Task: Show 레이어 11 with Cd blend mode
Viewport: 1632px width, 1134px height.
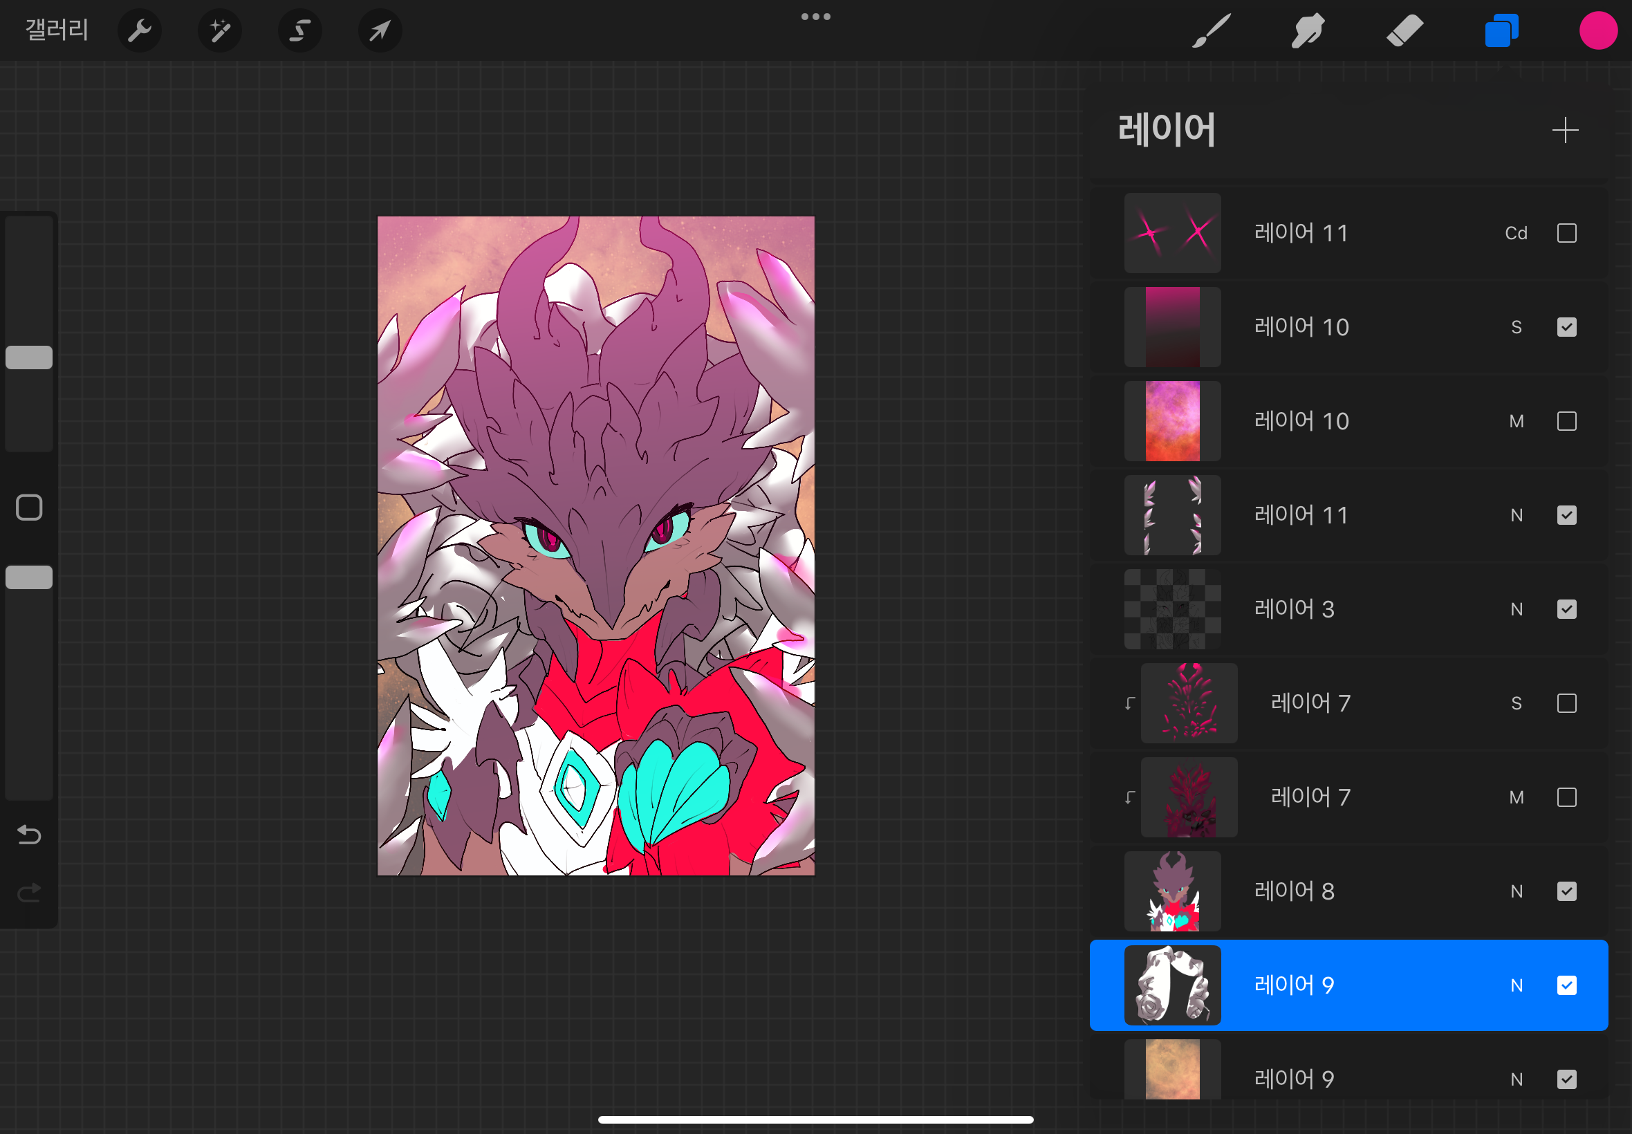Action: click(x=1566, y=233)
